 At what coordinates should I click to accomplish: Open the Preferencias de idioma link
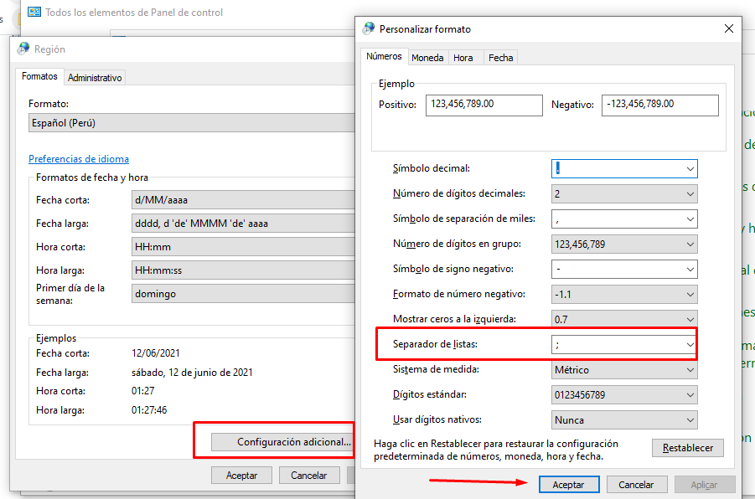tap(79, 159)
